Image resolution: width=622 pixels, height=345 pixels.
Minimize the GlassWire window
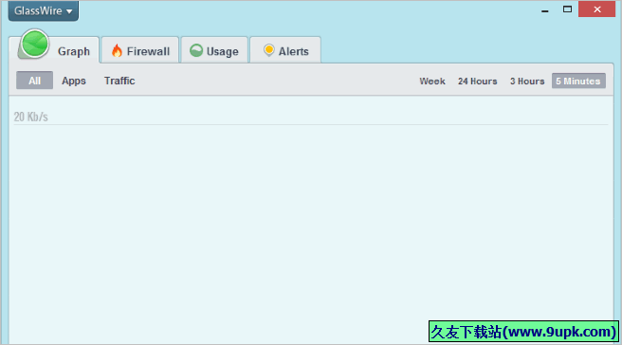click(x=545, y=9)
